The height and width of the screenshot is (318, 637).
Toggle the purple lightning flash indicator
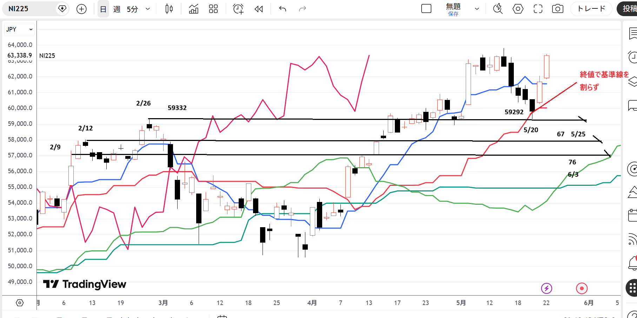(546, 289)
